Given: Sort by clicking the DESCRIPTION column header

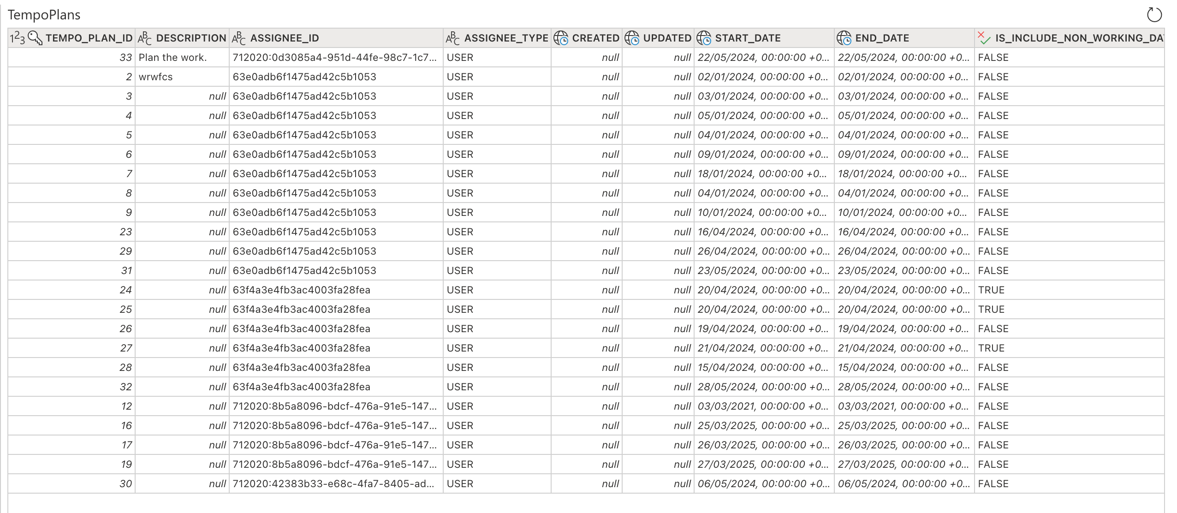Looking at the screenshot, I should coord(189,37).
